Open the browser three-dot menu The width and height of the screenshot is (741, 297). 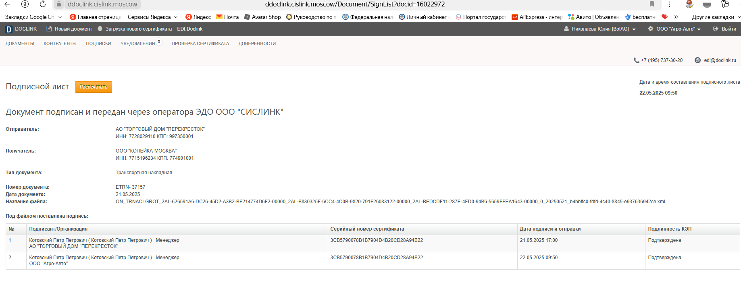(x=670, y=4)
